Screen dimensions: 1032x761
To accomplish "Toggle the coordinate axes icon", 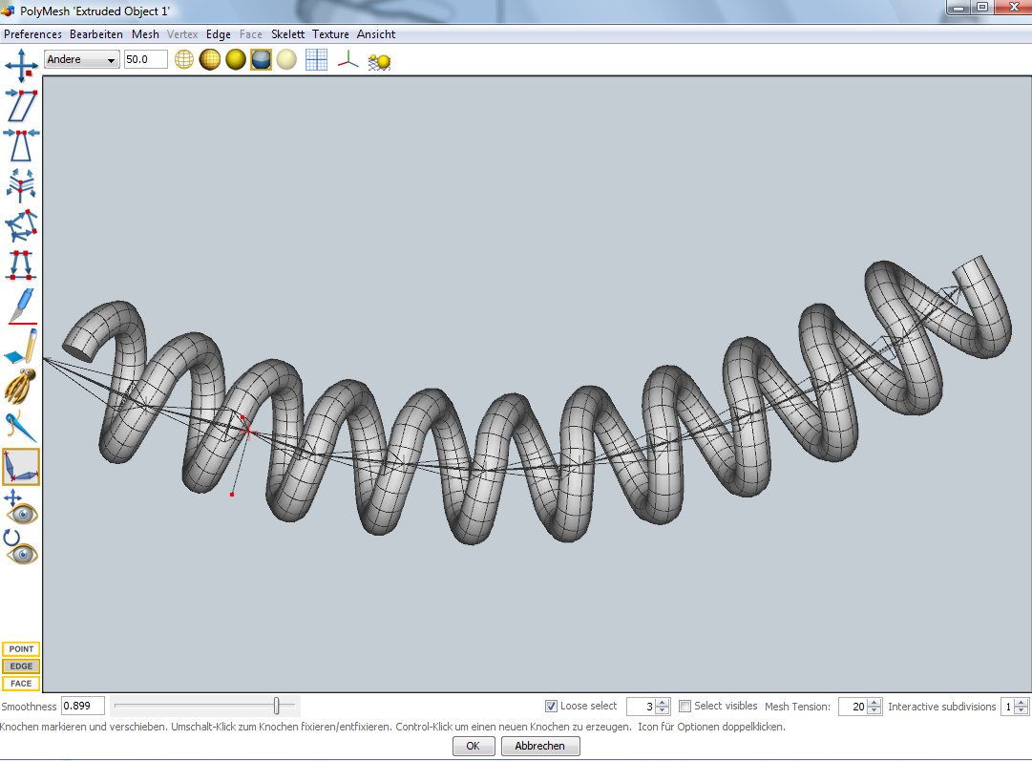I will click(349, 59).
